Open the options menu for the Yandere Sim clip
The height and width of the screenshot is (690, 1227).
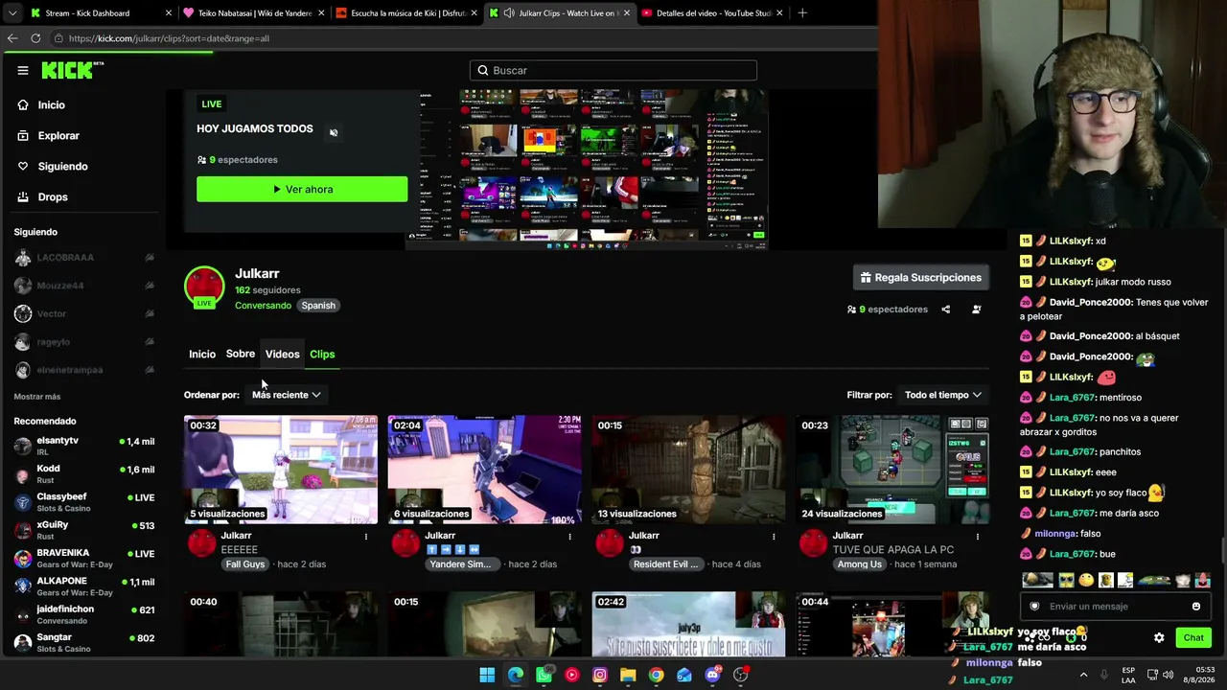coord(569,537)
